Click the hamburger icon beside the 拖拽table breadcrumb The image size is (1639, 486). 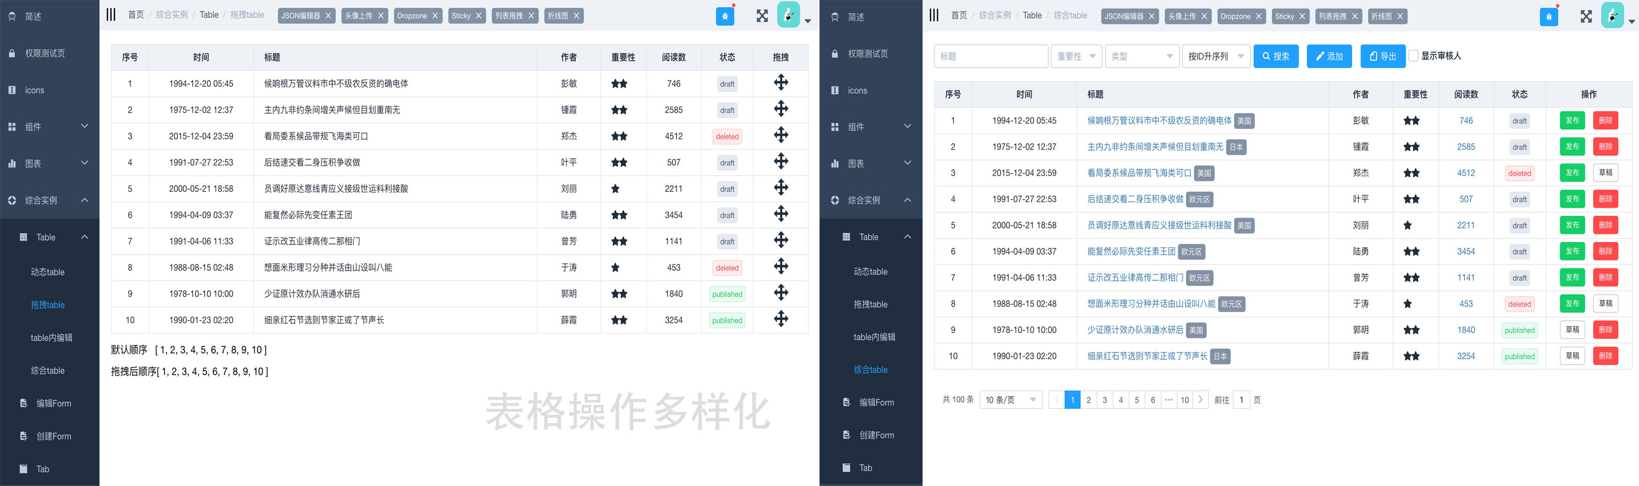111,15
